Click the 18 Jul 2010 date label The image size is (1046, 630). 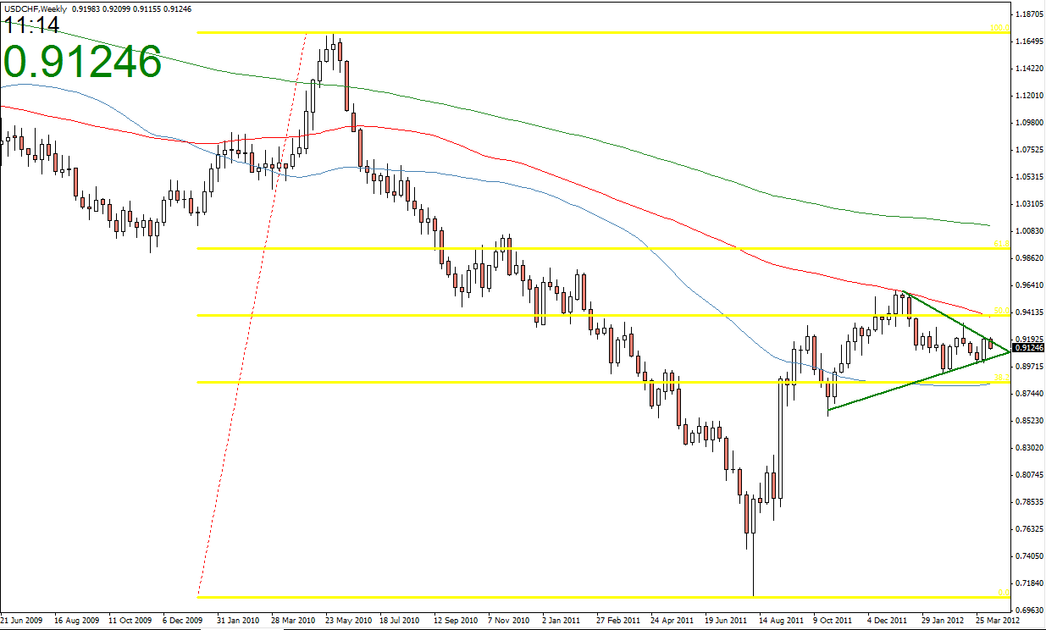click(401, 621)
